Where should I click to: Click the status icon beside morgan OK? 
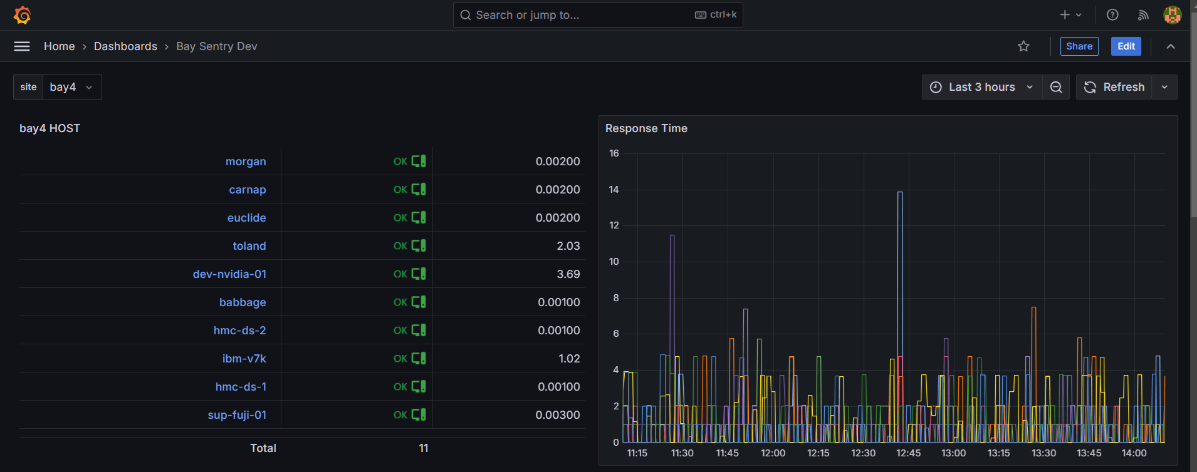(419, 162)
